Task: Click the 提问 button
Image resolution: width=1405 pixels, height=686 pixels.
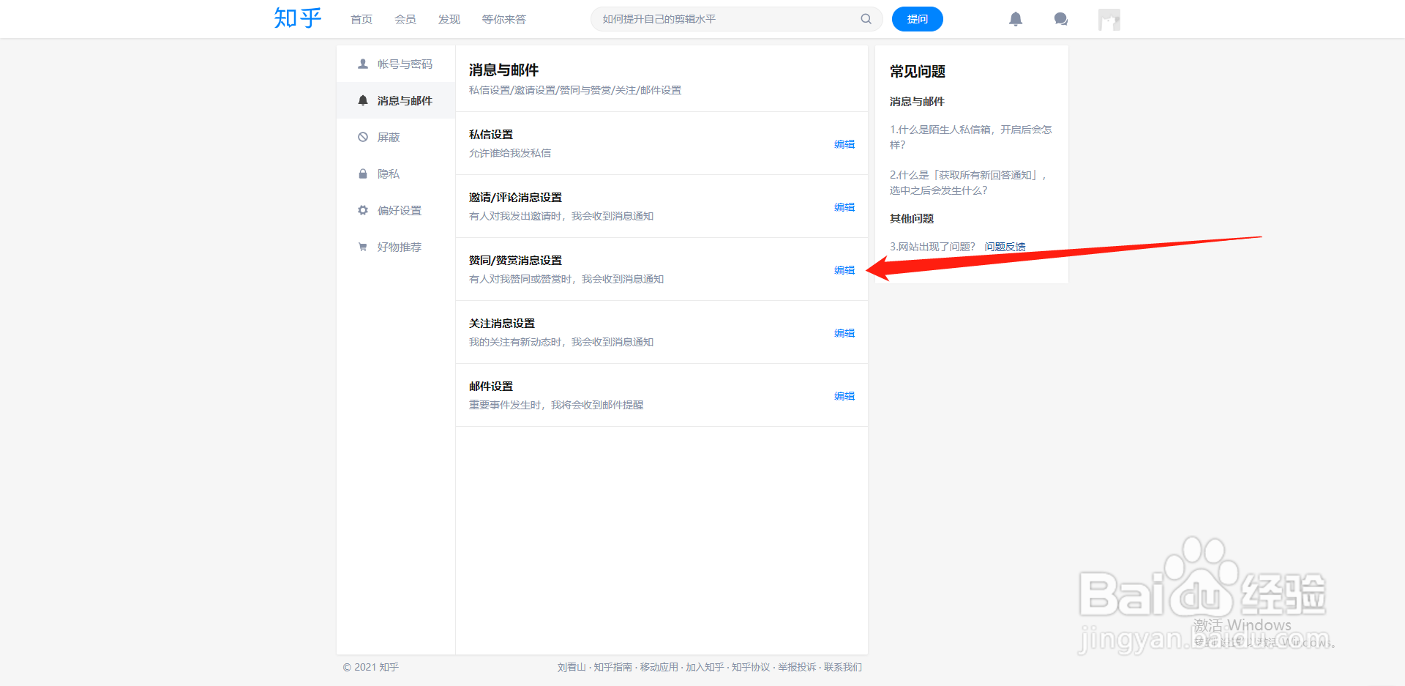Action: [917, 19]
